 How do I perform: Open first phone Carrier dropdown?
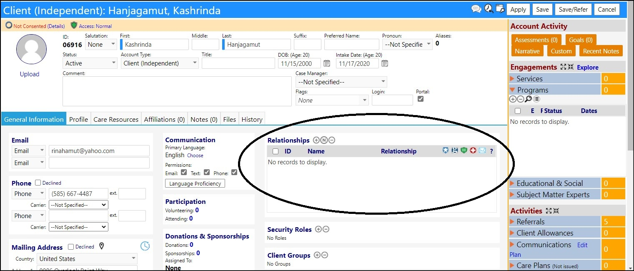coord(78,205)
